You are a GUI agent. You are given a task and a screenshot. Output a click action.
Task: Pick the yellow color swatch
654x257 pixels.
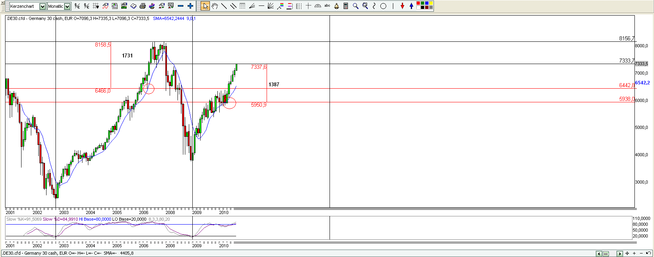tap(431, 3)
